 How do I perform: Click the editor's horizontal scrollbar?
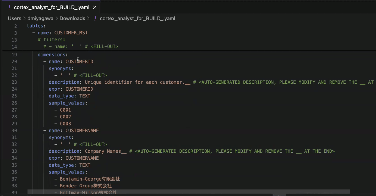pos(189,192)
